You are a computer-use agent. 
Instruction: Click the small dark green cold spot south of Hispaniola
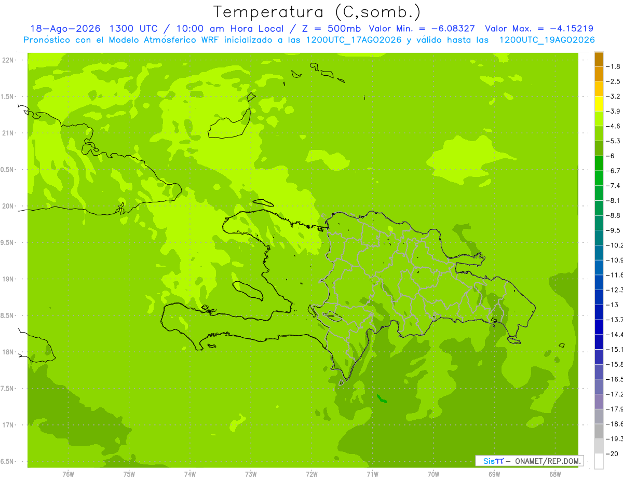(x=382, y=398)
